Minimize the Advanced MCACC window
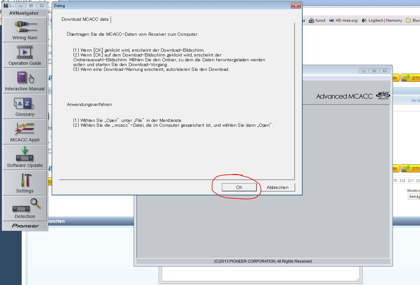This screenshot has width=420, height=285. point(364,71)
